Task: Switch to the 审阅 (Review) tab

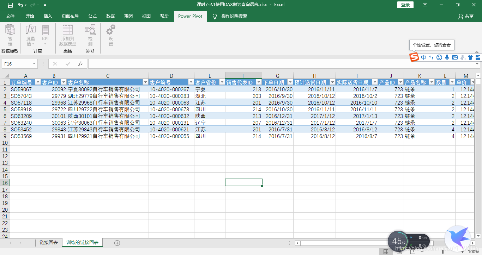Action: pyautogui.click(x=128, y=16)
